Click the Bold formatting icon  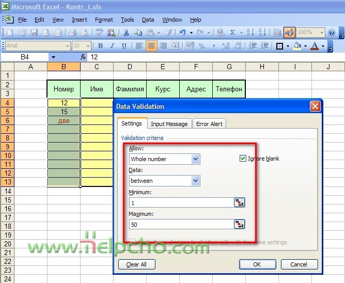point(100,46)
